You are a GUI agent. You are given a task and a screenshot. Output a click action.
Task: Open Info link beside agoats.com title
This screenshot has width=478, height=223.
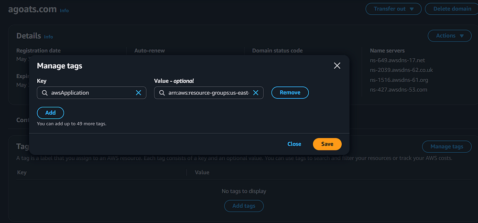pyautogui.click(x=64, y=10)
